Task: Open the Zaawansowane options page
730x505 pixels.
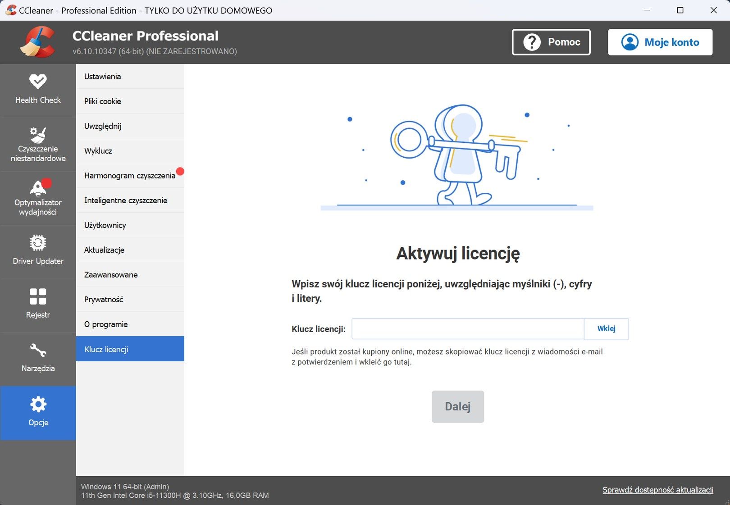Action: [130, 275]
